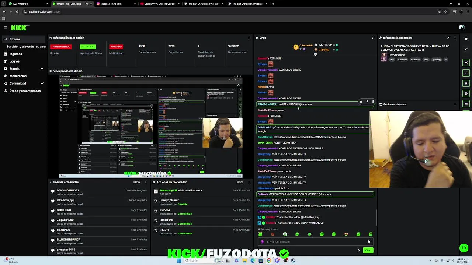Toggle the ENCENDIDO Ingresos de Socio status
The width and height of the screenshot is (472, 265).
point(88,47)
